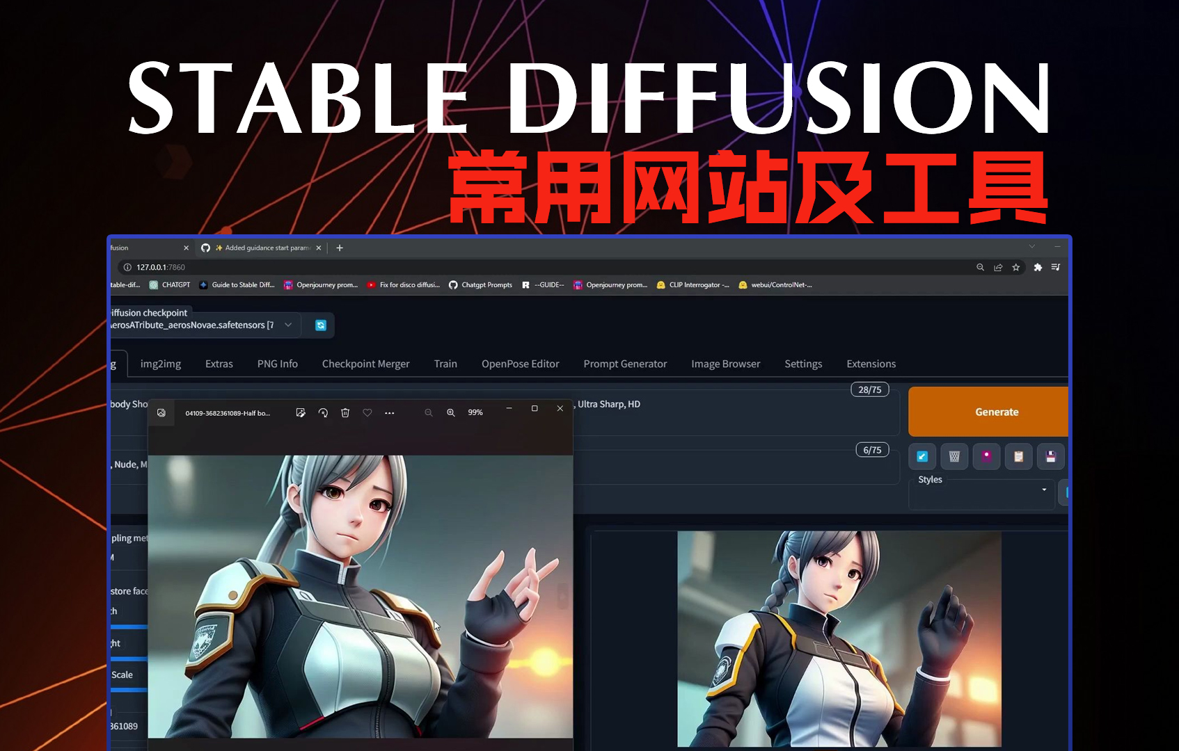Favorite the image with the heart icon
The height and width of the screenshot is (751, 1179).
367,412
